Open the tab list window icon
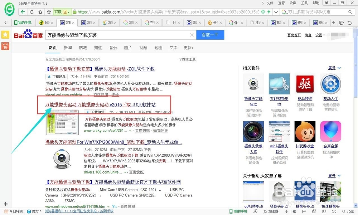 (x=342, y=23)
